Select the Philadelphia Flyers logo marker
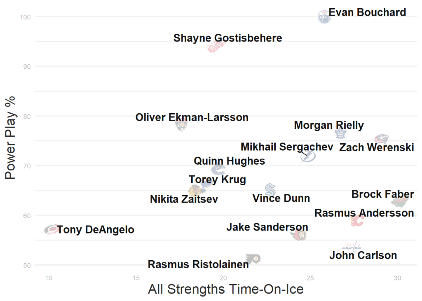This screenshot has width=422, height=301. pos(253,259)
